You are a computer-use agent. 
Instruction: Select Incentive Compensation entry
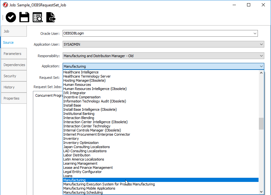pos(160,97)
